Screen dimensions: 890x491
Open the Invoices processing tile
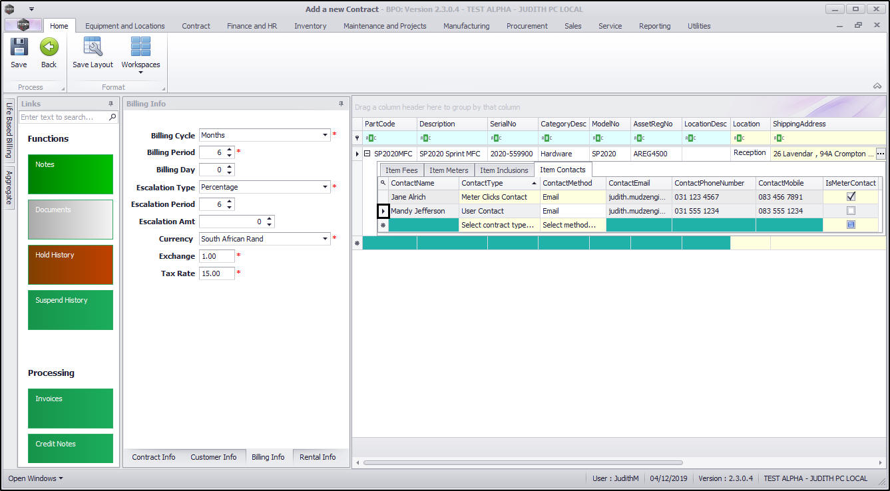pos(71,408)
